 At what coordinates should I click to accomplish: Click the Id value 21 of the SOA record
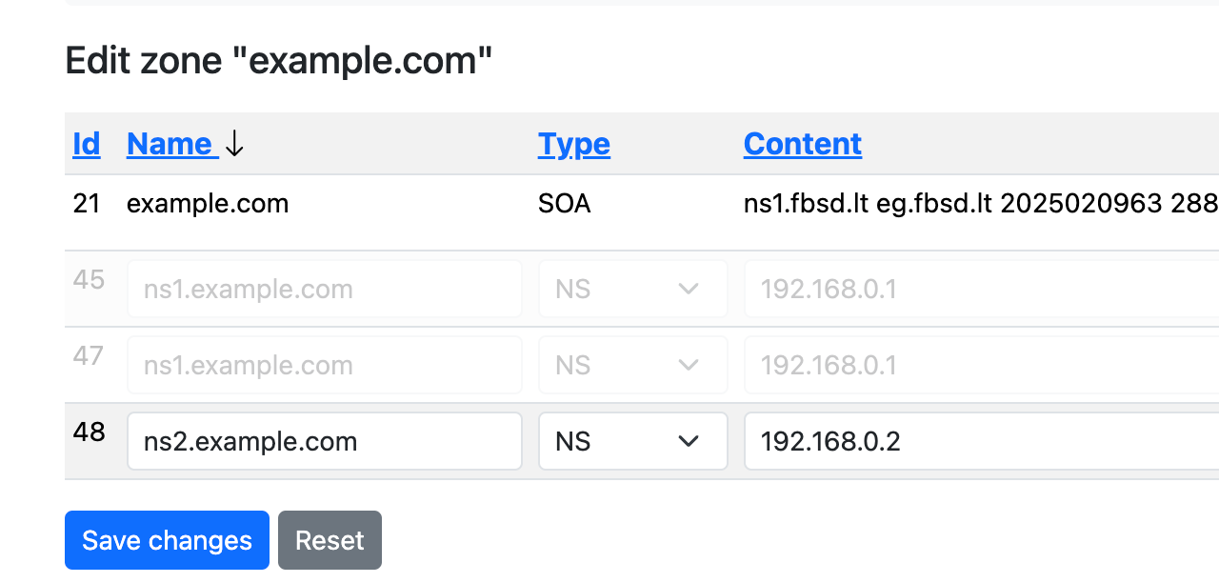point(87,203)
